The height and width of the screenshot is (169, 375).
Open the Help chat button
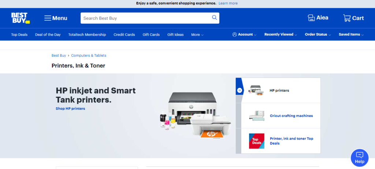pyautogui.click(x=360, y=158)
